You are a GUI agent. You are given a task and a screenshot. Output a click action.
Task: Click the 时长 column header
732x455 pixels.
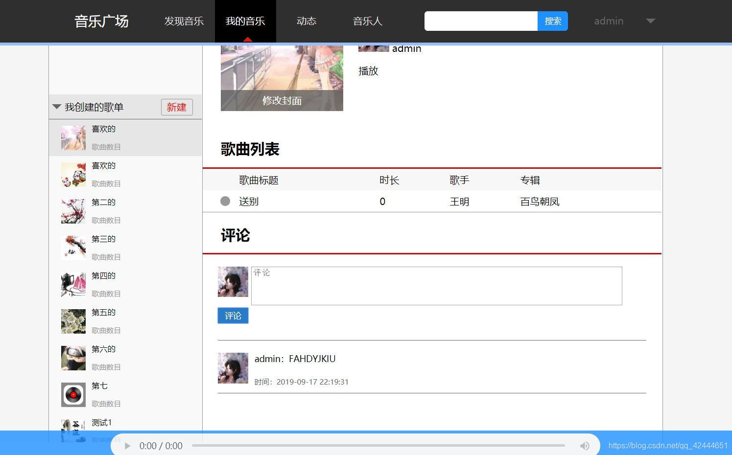pos(389,180)
